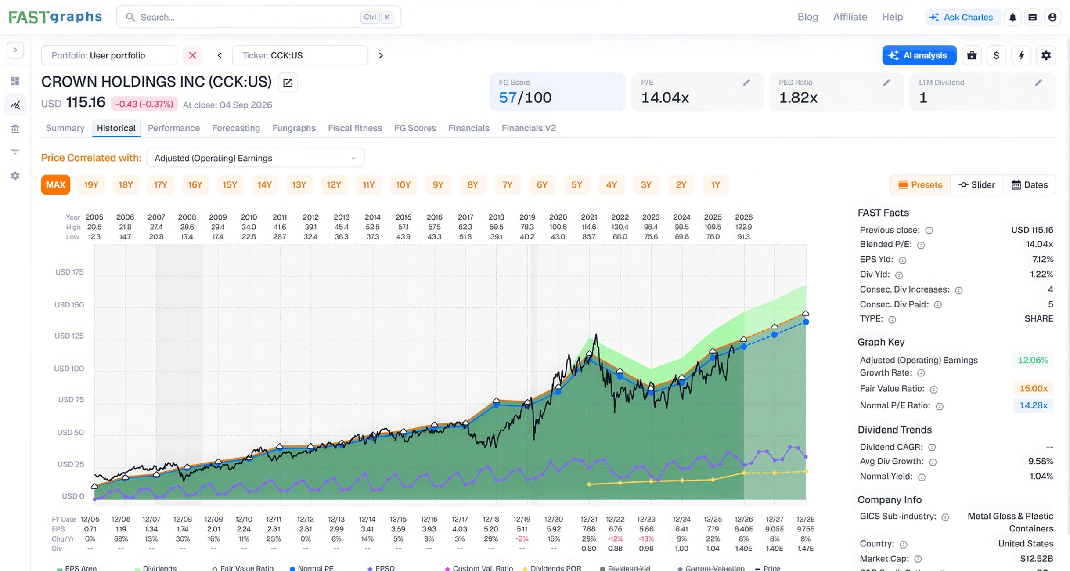Open the Blog link
This screenshot has width=1070, height=571.
(807, 17)
